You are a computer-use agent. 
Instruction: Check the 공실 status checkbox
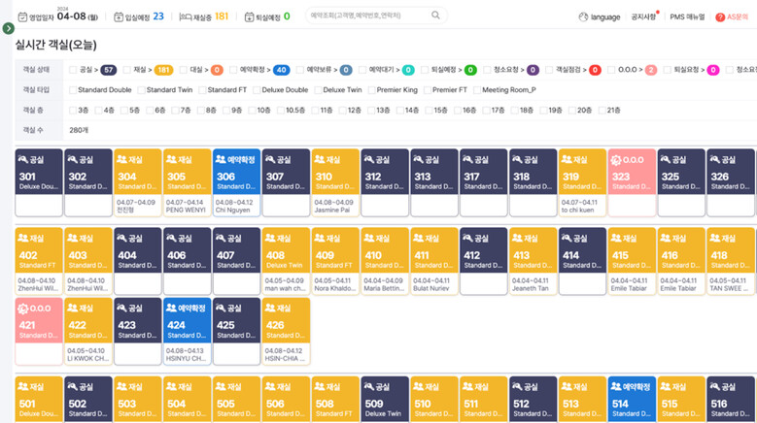(x=73, y=70)
